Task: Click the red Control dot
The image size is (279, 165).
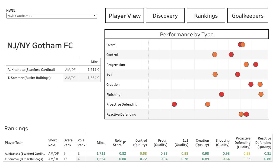Action: tap(231, 55)
